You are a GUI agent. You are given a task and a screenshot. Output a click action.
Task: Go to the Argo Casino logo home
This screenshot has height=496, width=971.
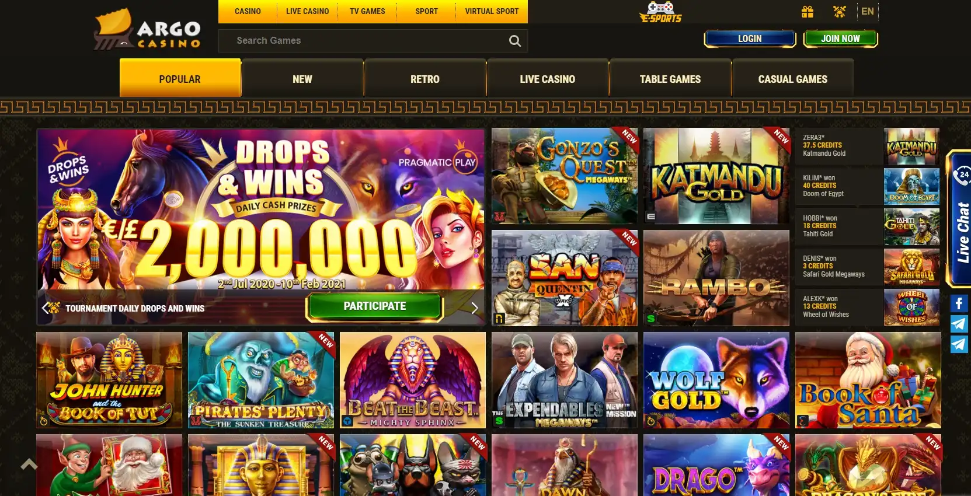click(148, 29)
